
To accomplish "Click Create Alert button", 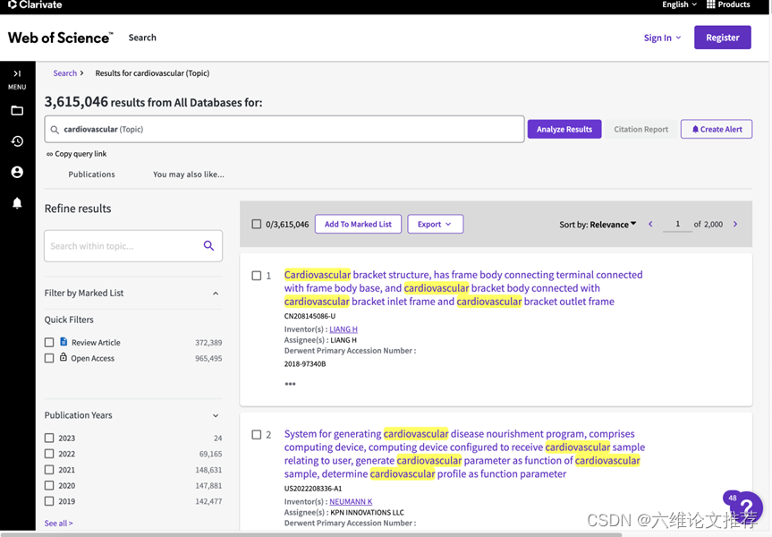I will click(x=717, y=129).
